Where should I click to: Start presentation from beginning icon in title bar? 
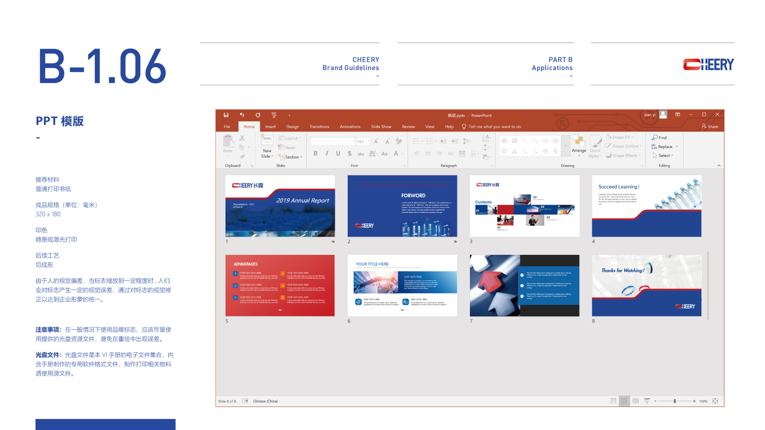tap(274, 115)
